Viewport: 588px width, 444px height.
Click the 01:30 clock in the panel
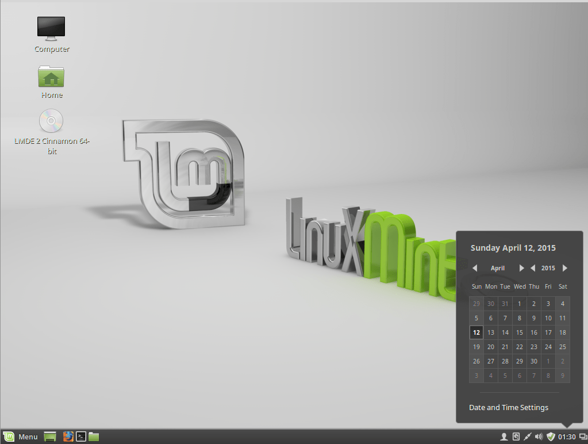[x=567, y=437]
